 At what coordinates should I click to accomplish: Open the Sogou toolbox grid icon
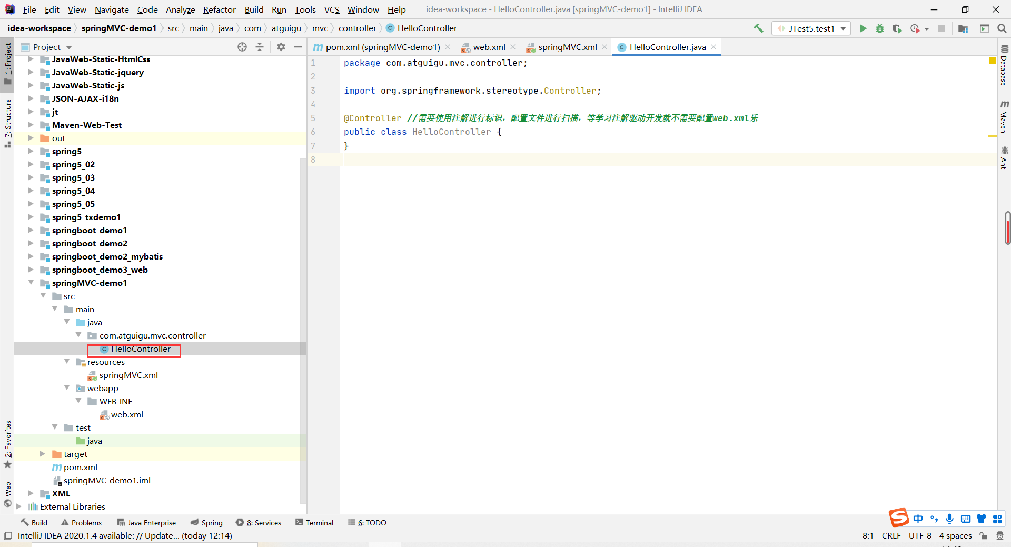coord(997,519)
